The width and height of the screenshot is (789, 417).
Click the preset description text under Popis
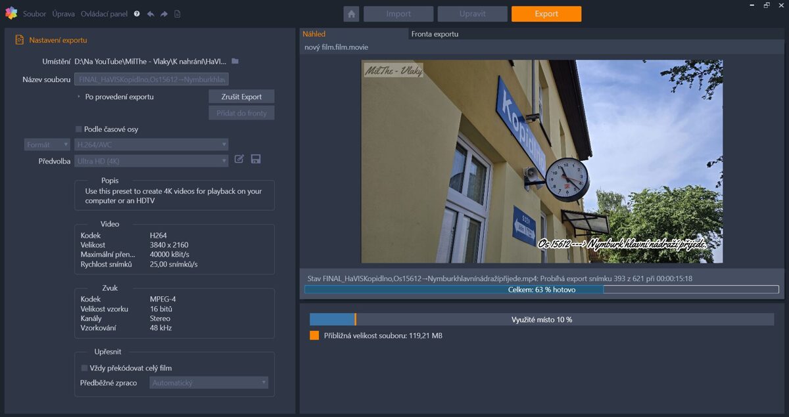coord(174,196)
